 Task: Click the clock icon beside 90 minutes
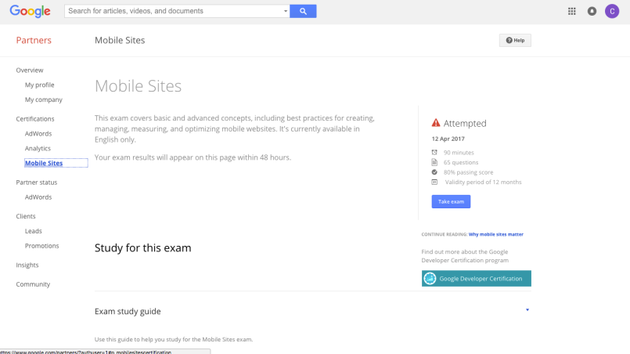pos(434,152)
